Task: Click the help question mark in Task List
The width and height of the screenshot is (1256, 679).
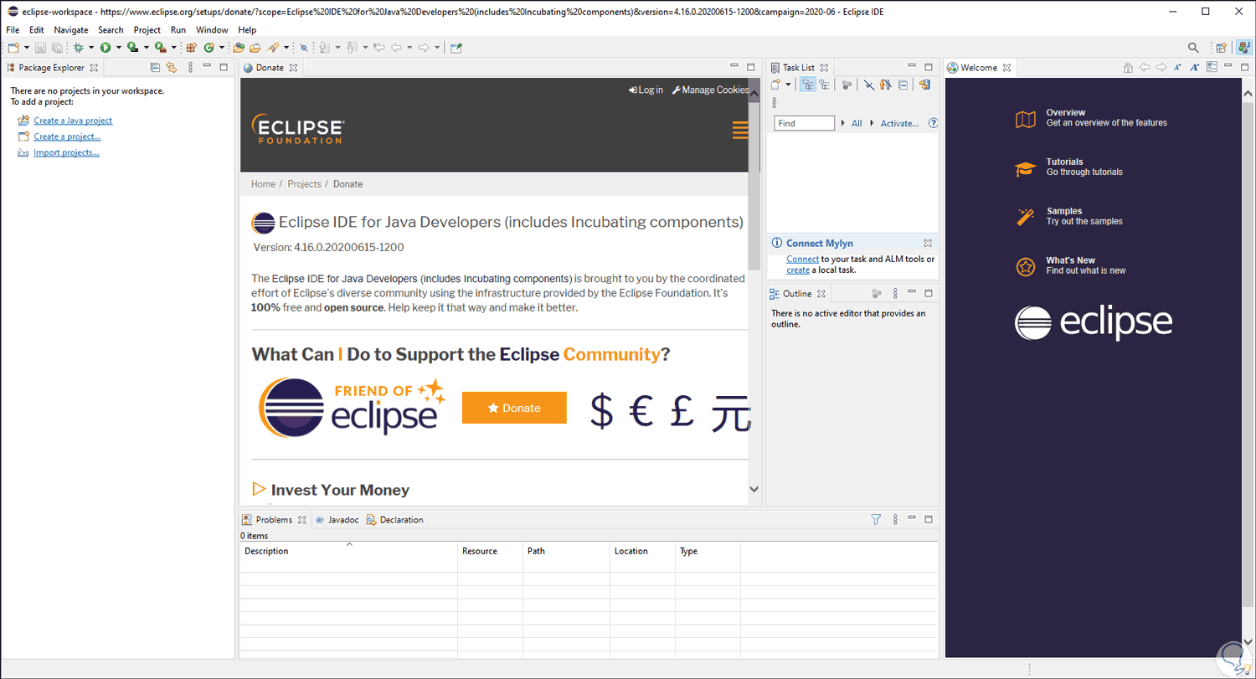Action: click(934, 123)
